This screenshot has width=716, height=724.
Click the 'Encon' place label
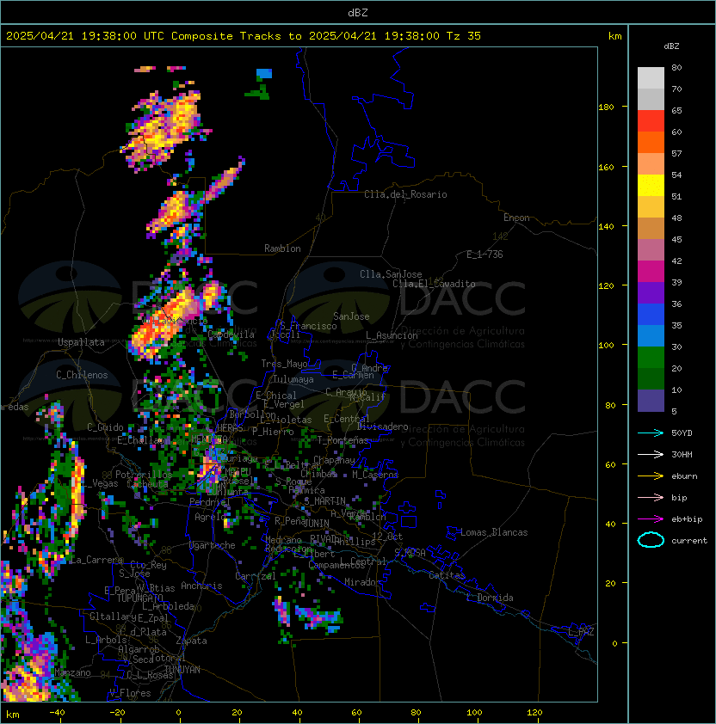(x=516, y=218)
